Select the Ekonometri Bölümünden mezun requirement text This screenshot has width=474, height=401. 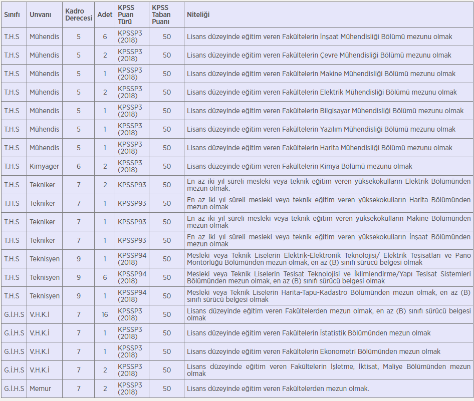click(314, 351)
